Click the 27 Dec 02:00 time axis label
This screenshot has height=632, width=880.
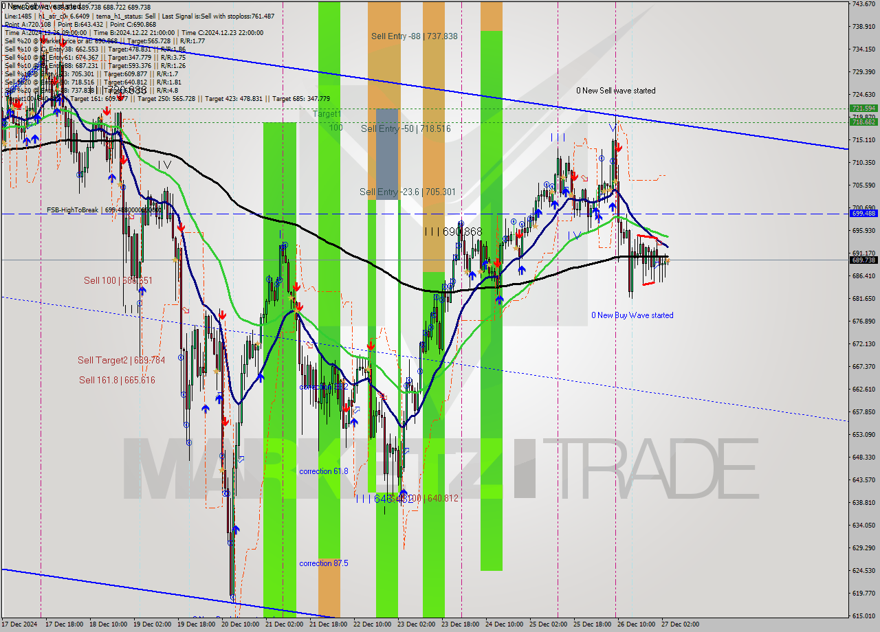click(680, 624)
